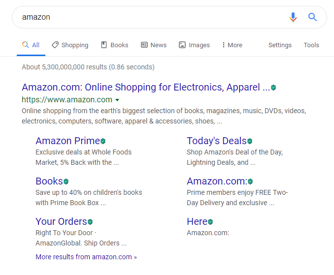334x275 pixels.
Task: Go to the Books search tab
Action: point(115,45)
